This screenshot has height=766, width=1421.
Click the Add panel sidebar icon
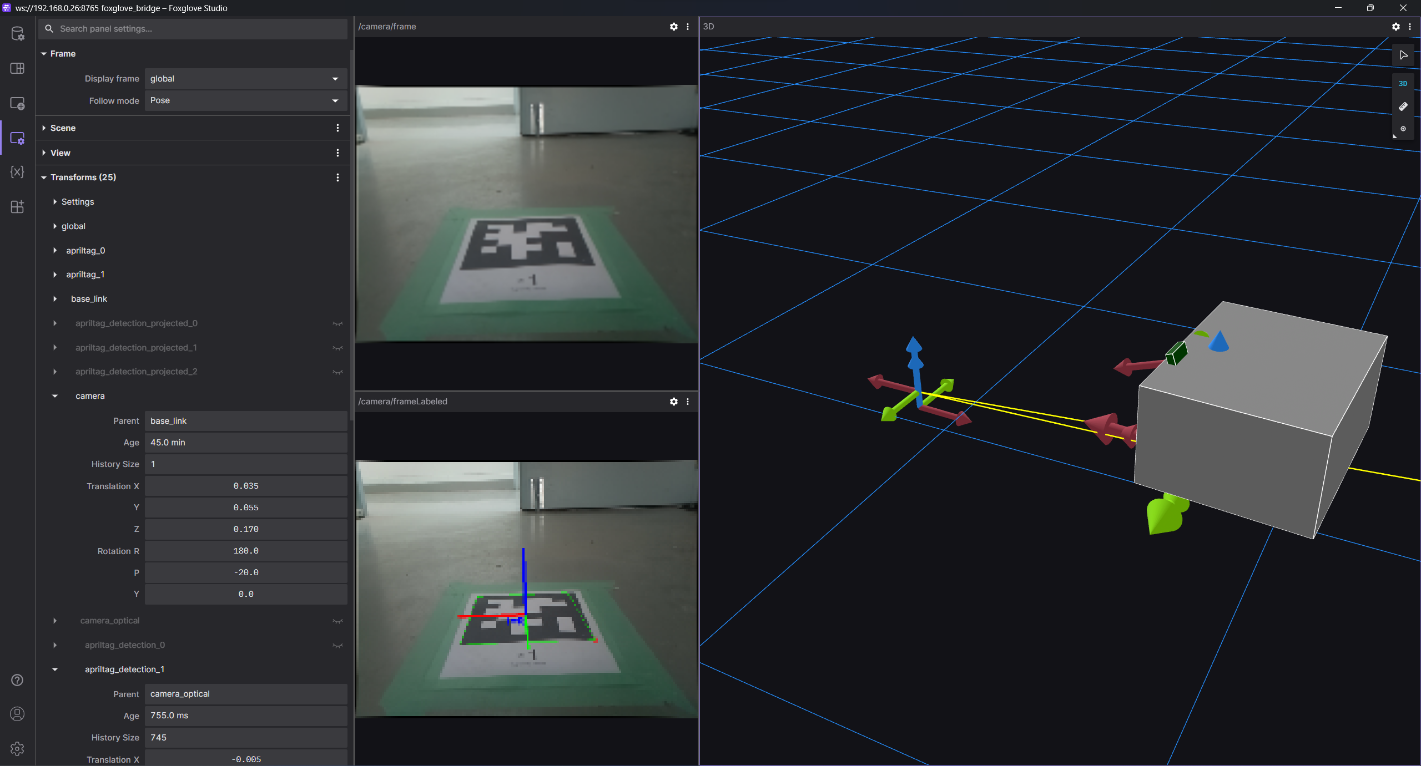pyautogui.click(x=17, y=103)
